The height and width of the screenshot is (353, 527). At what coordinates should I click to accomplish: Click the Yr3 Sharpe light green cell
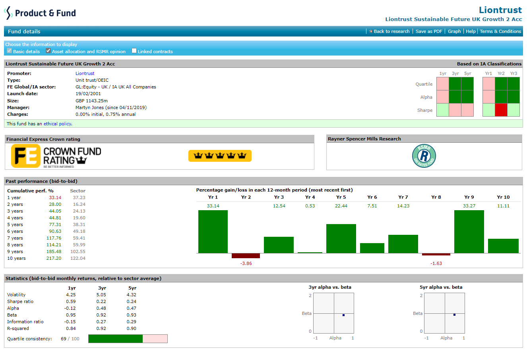click(513, 110)
